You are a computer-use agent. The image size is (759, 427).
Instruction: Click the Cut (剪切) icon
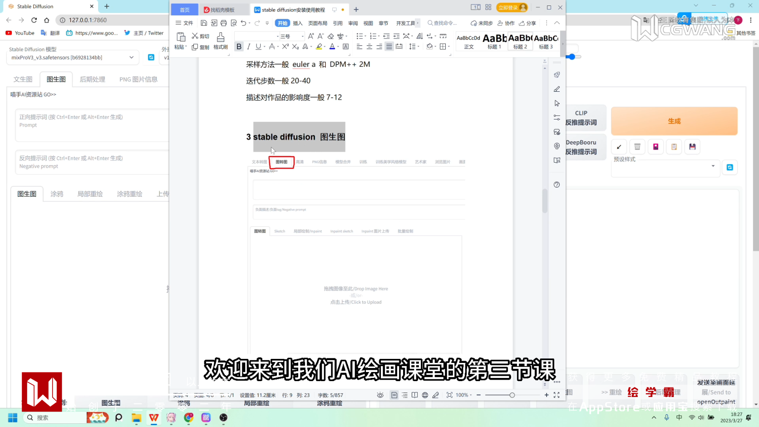(200, 36)
